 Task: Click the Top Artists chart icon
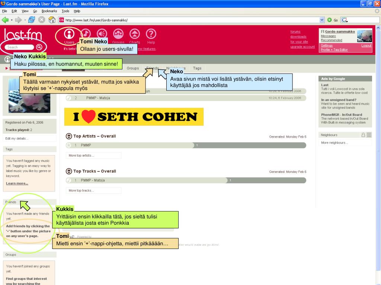[x=69, y=136]
